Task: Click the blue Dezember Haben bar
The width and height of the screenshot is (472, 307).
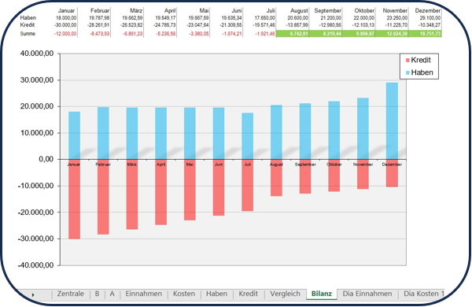Action: point(392,120)
